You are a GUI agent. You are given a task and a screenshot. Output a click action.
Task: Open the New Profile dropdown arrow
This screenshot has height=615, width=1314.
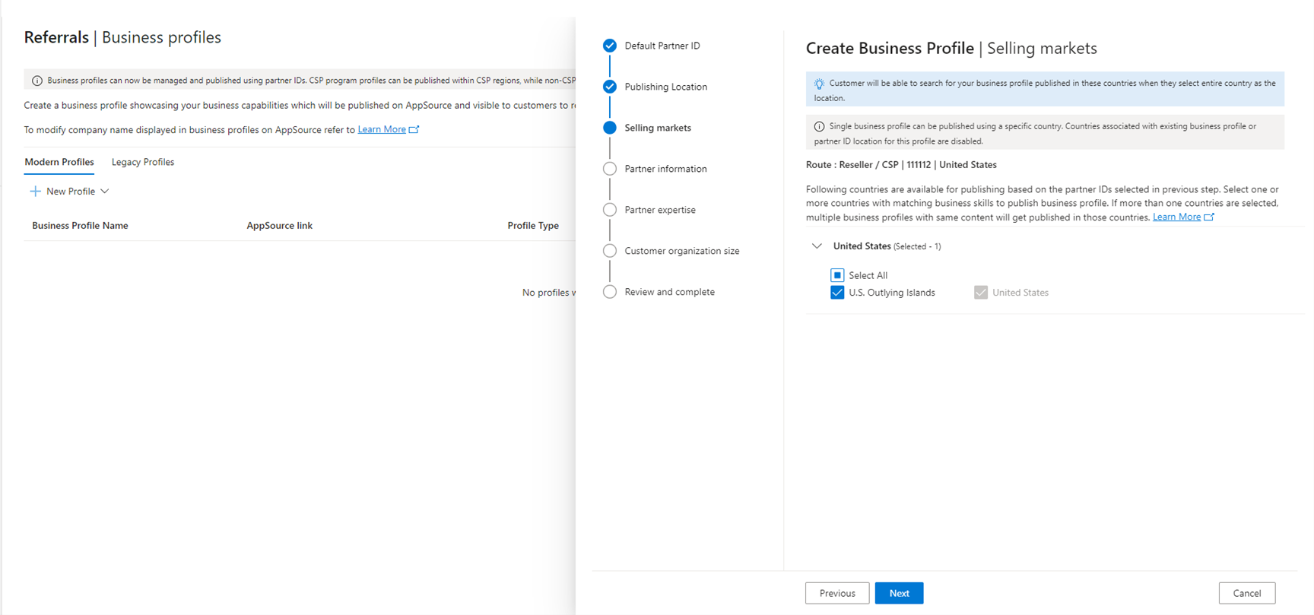[105, 192]
